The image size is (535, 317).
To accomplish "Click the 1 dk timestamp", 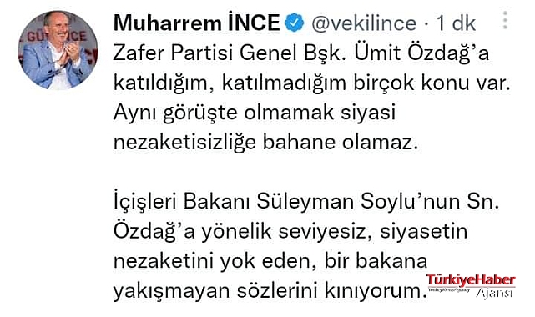I will coord(456,23).
